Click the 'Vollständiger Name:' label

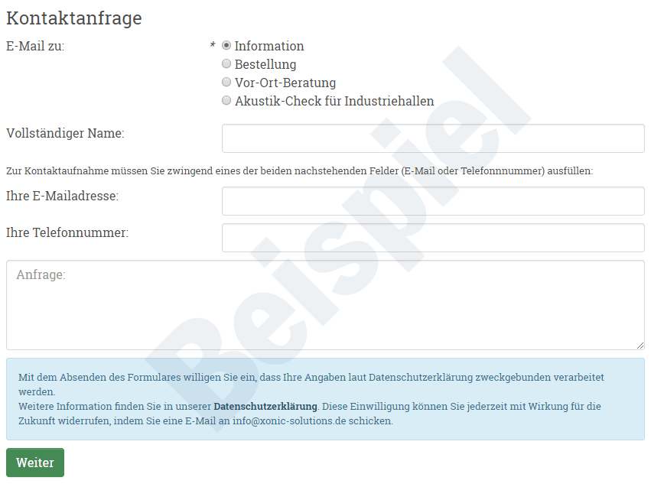pos(65,133)
